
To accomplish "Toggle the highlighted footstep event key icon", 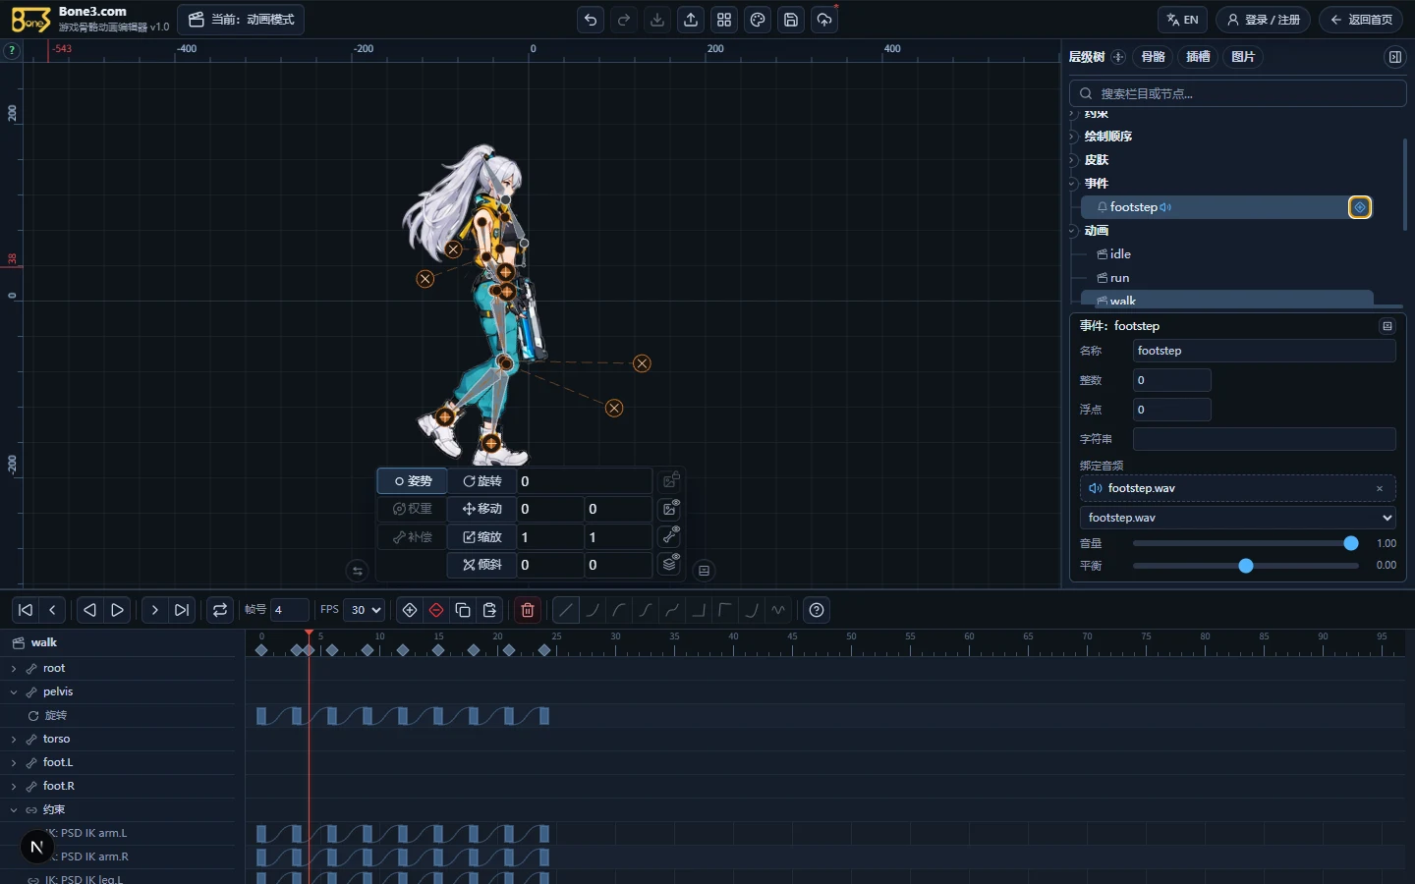I will [x=1360, y=207].
